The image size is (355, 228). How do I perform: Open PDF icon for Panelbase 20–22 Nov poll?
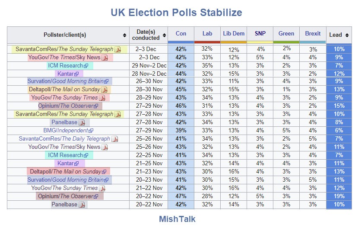[82, 205]
